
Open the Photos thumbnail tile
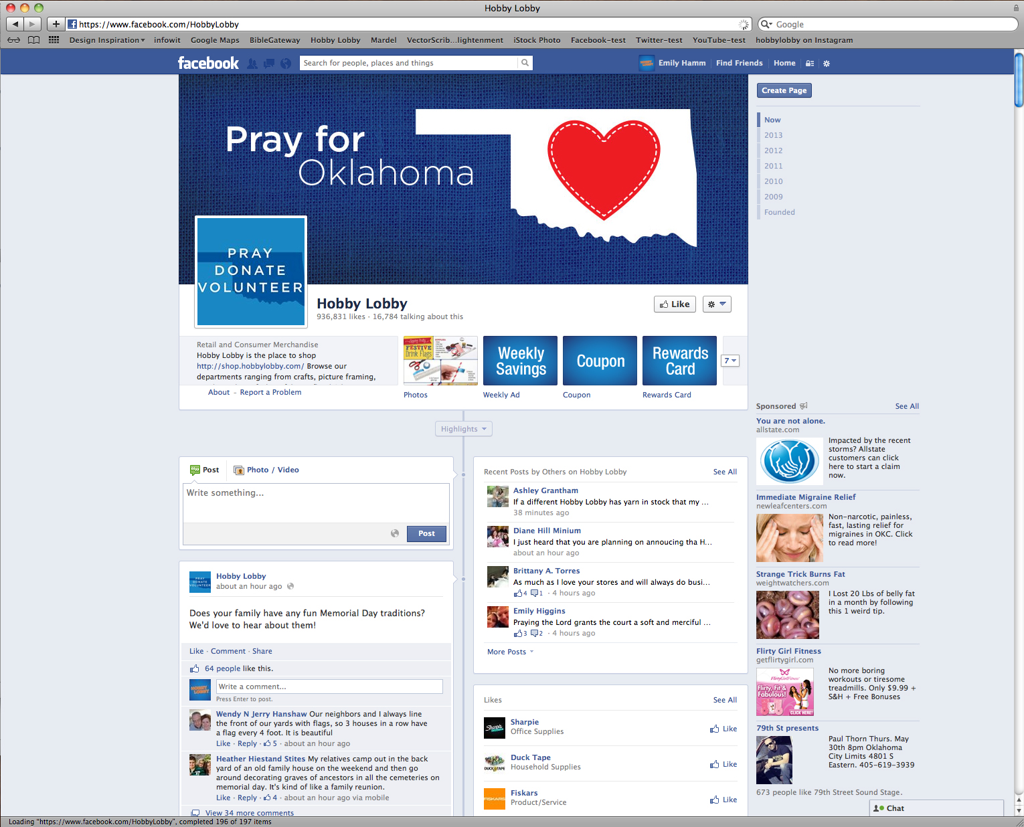(440, 361)
